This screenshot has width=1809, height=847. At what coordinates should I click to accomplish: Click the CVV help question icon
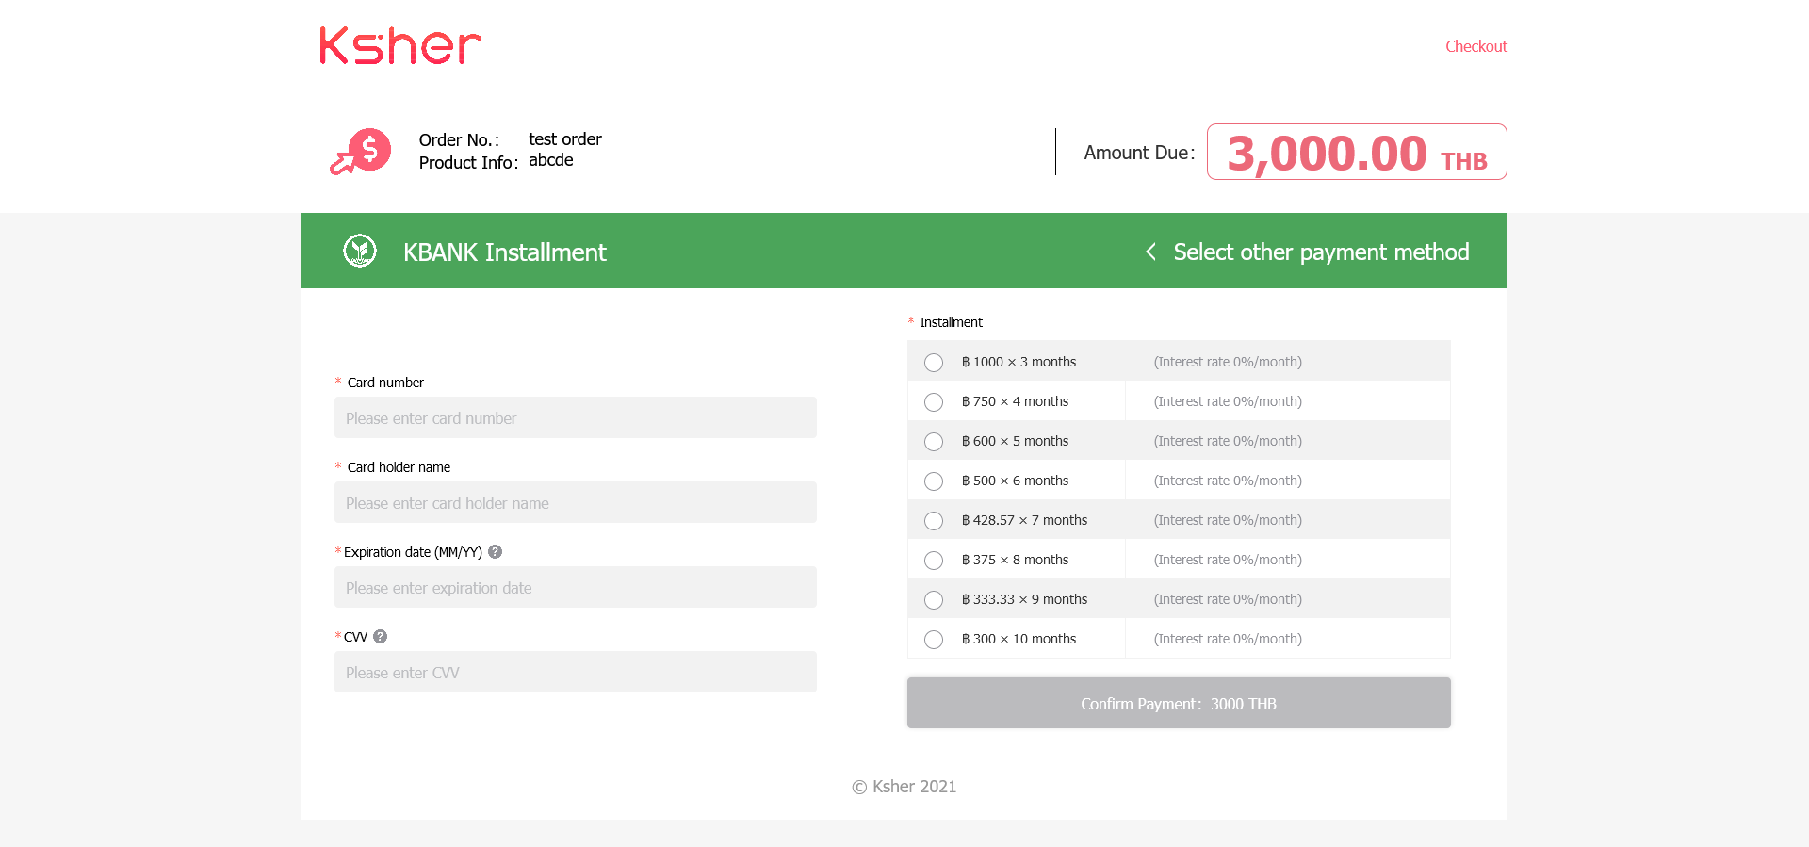click(381, 637)
